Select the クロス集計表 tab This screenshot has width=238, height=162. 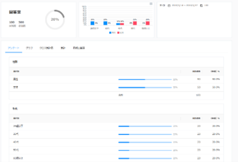tap(46, 48)
